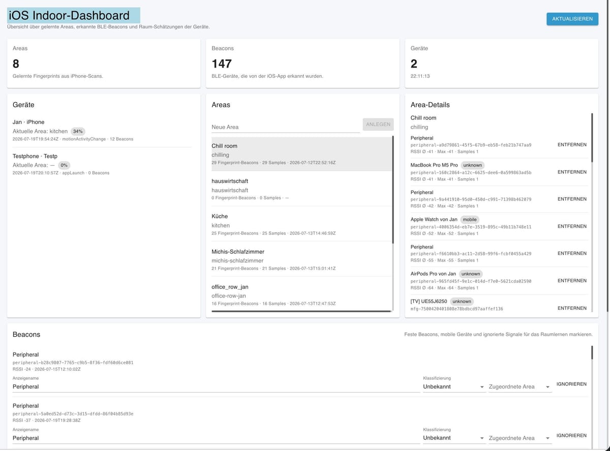610x451 pixels.
Task: Open Klassifizierung dropdown for peripheral-5a0ed52d
Action: click(454, 438)
